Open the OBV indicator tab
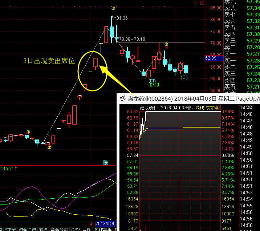 (76, 229)
